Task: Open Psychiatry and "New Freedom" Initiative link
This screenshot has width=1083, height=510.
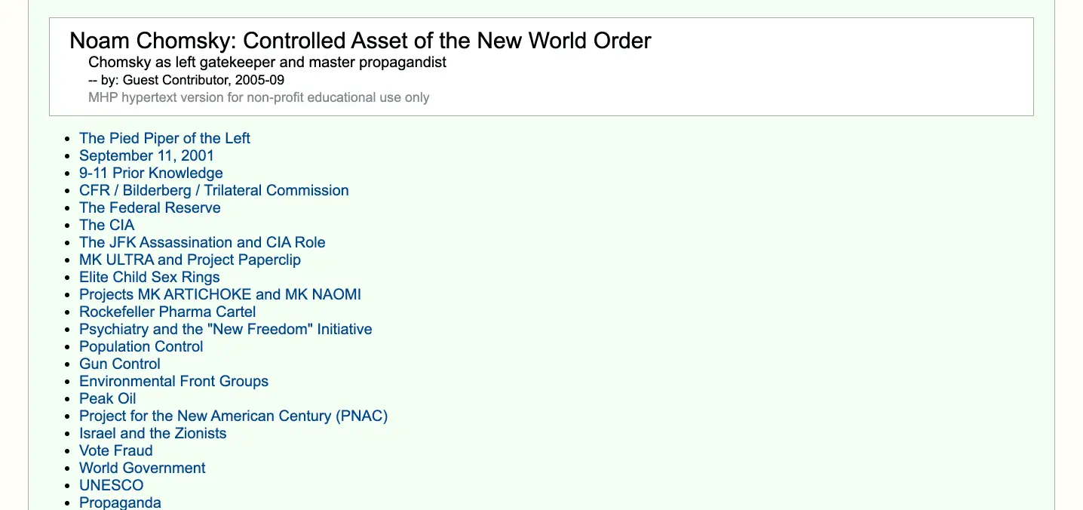Action: [225, 329]
